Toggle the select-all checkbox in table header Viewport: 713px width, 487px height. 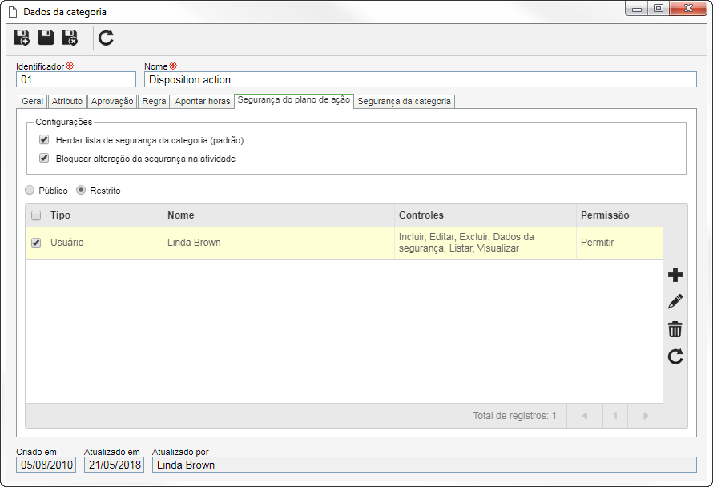[x=36, y=215]
